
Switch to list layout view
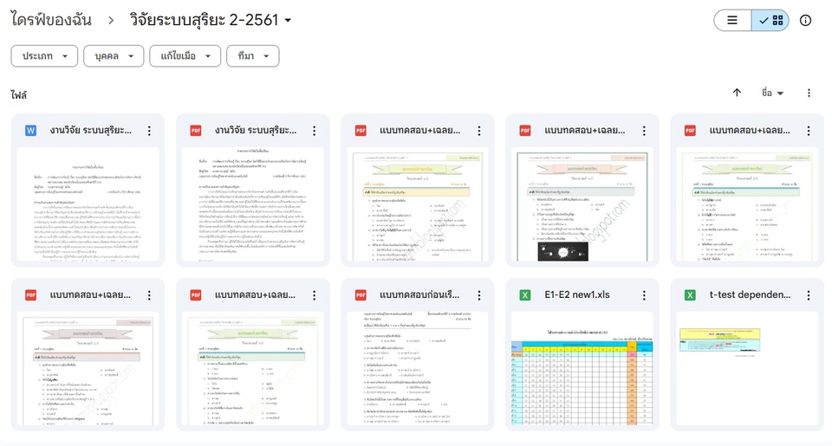(732, 21)
